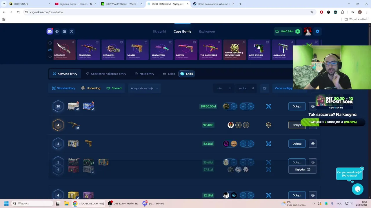Click the wallet balance 1040.38zł

click(x=285, y=31)
